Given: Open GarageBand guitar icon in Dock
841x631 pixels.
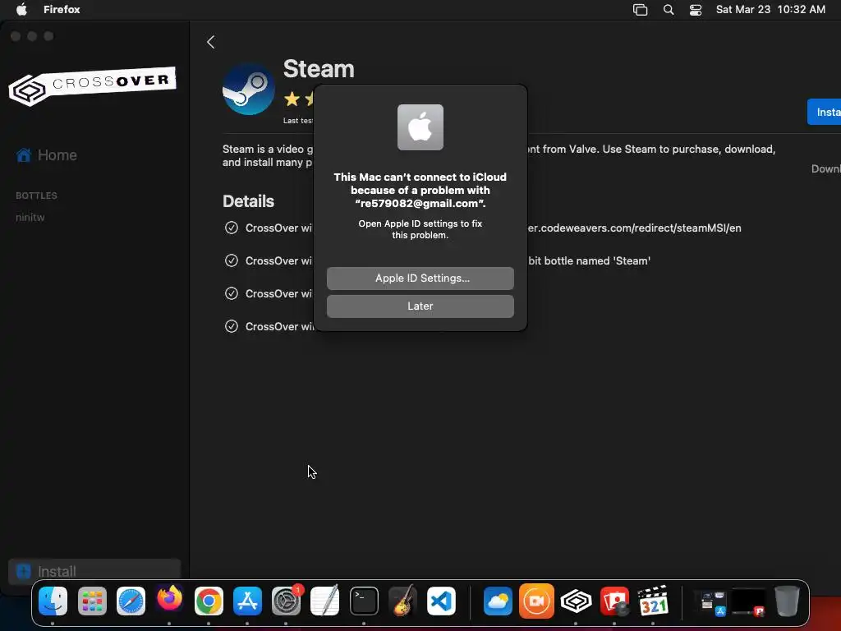Looking at the screenshot, I should 402,601.
